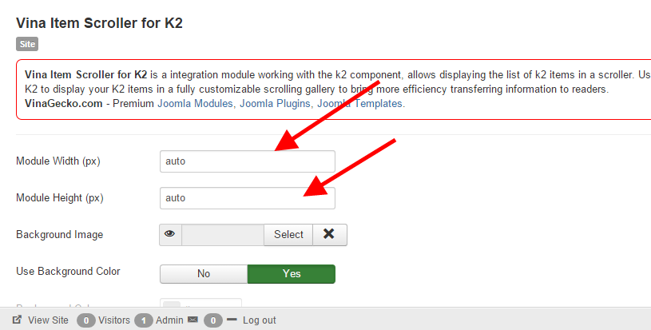The image size is (651, 330).
Task: Set Use Background Color to Yes
Action: (292, 274)
